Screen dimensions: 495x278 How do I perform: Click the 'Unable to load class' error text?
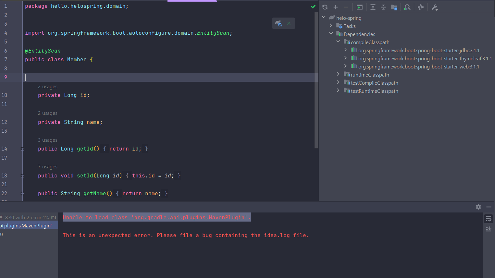(157, 217)
